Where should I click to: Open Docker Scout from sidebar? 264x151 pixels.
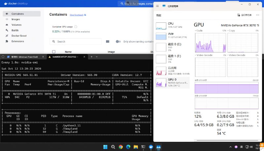coord(19,36)
